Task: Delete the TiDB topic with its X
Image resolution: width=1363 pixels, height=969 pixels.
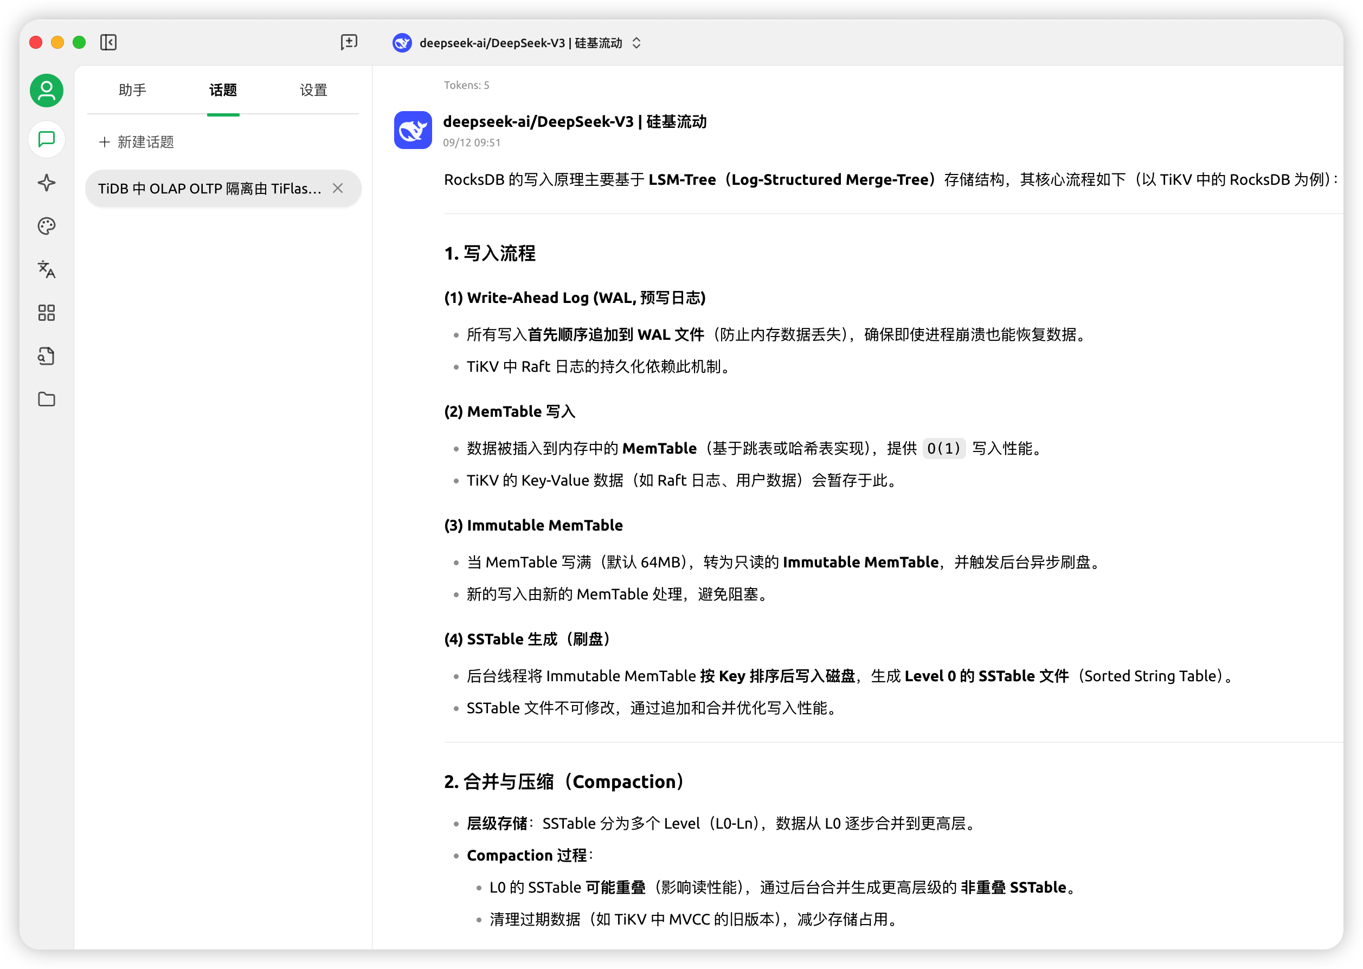Action: (x=337, y=188)
